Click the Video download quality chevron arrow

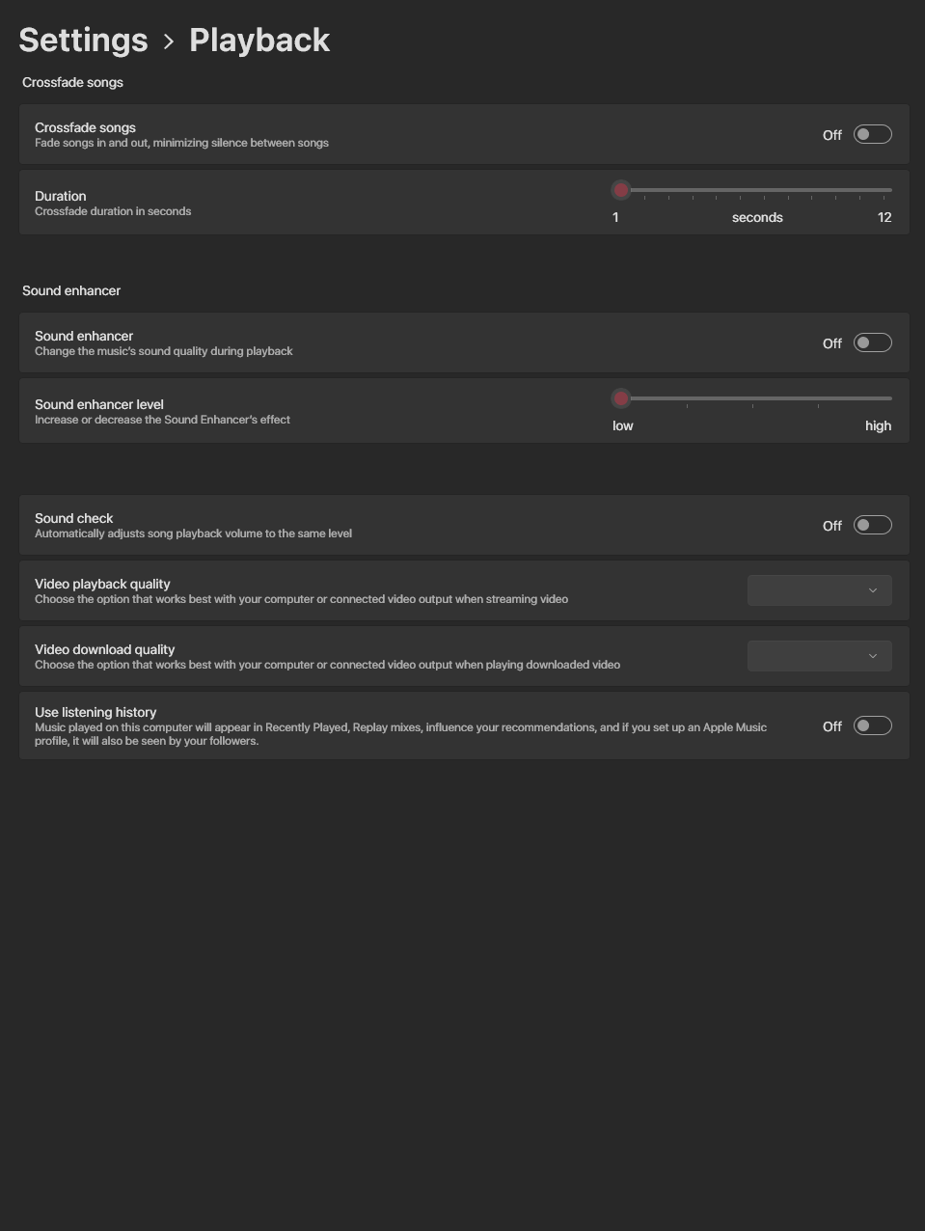(873, 656)
